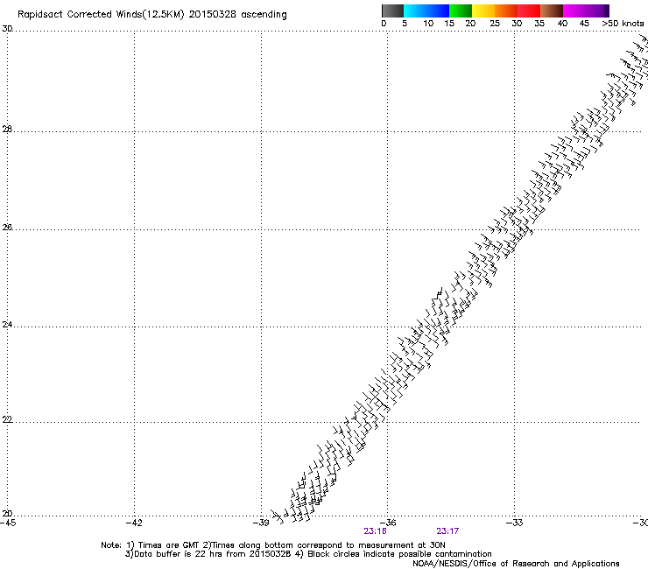The image size is (648, 569).
Task: Click the '25' legend scale label
Action: tap(495, 24)
